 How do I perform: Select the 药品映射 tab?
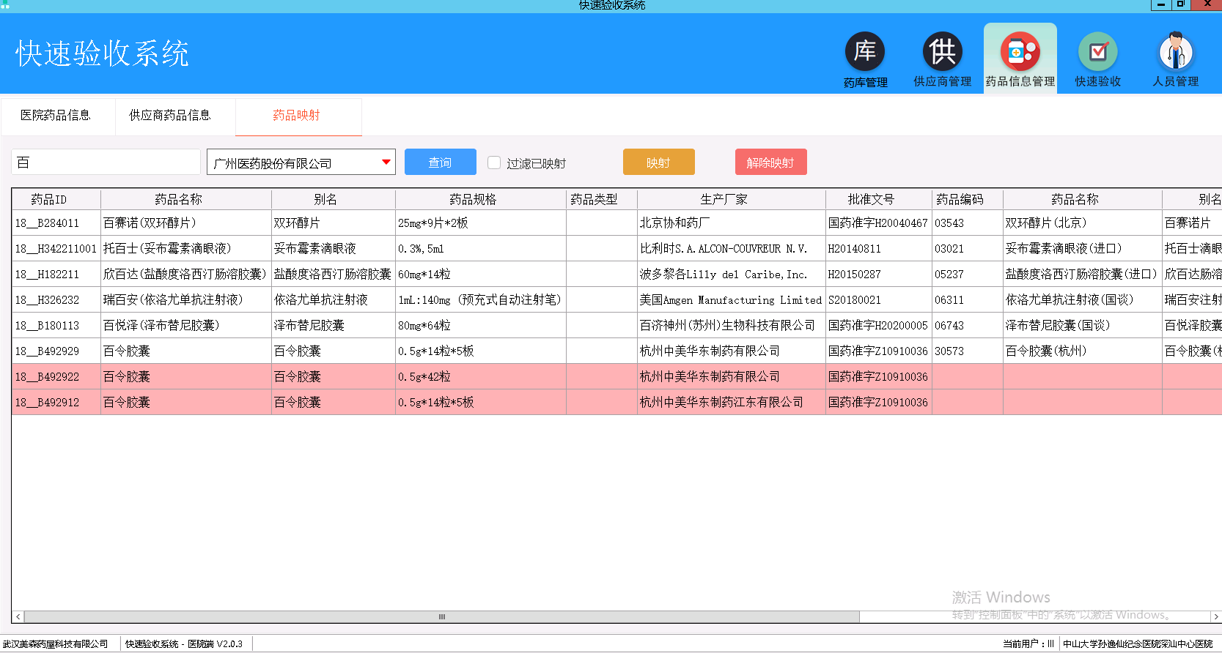coord(297,116)
